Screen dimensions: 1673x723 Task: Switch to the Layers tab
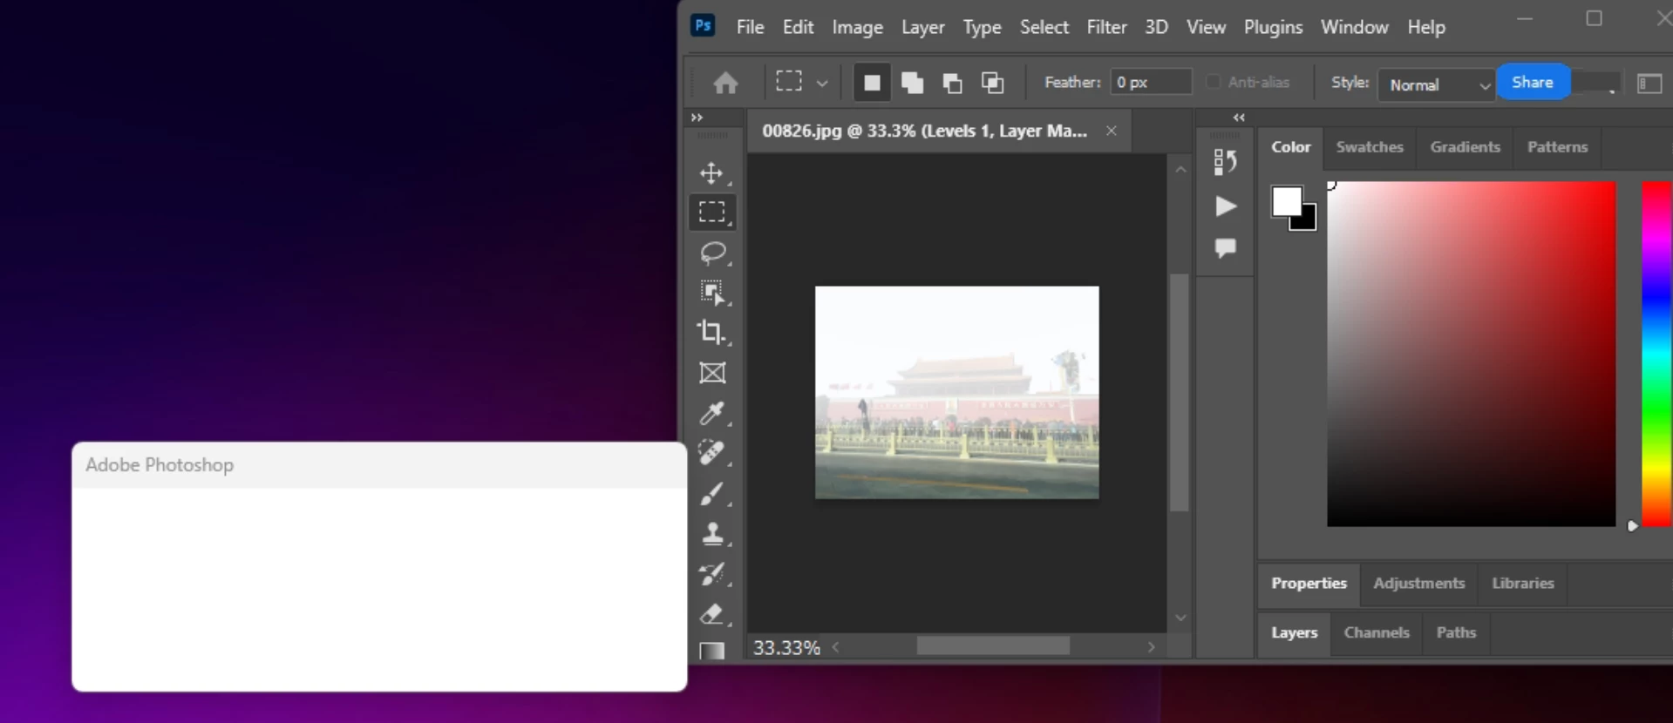[1294, 633]
